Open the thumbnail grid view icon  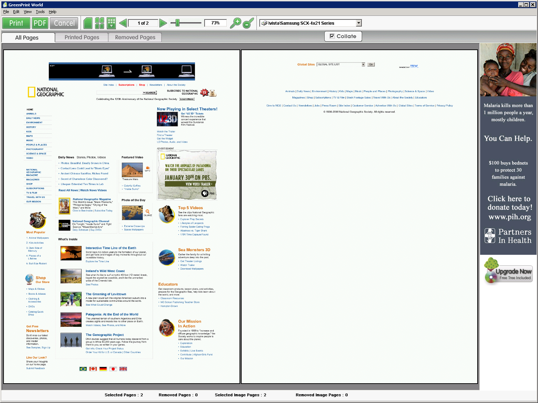[x=111, y=23]
